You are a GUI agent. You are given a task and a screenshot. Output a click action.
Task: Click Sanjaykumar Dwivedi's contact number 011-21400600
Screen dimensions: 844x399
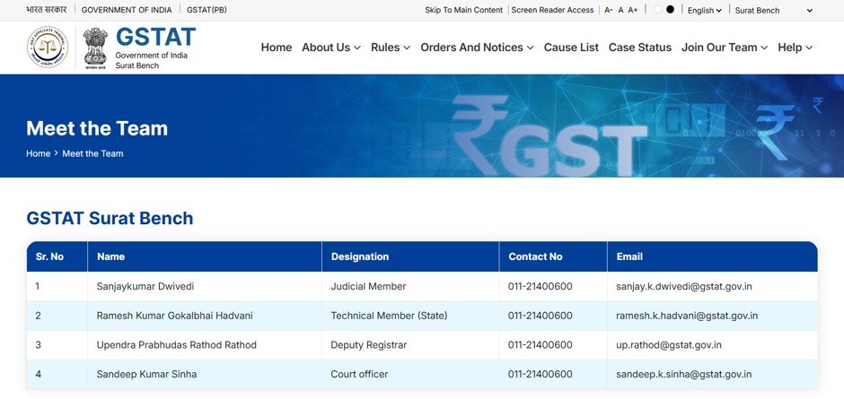540,287
